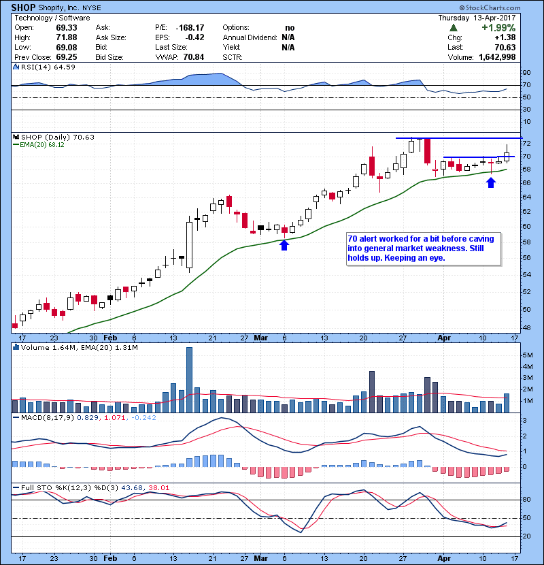
Task: Click the Full STO legend line marker
Action: [16, 488]
